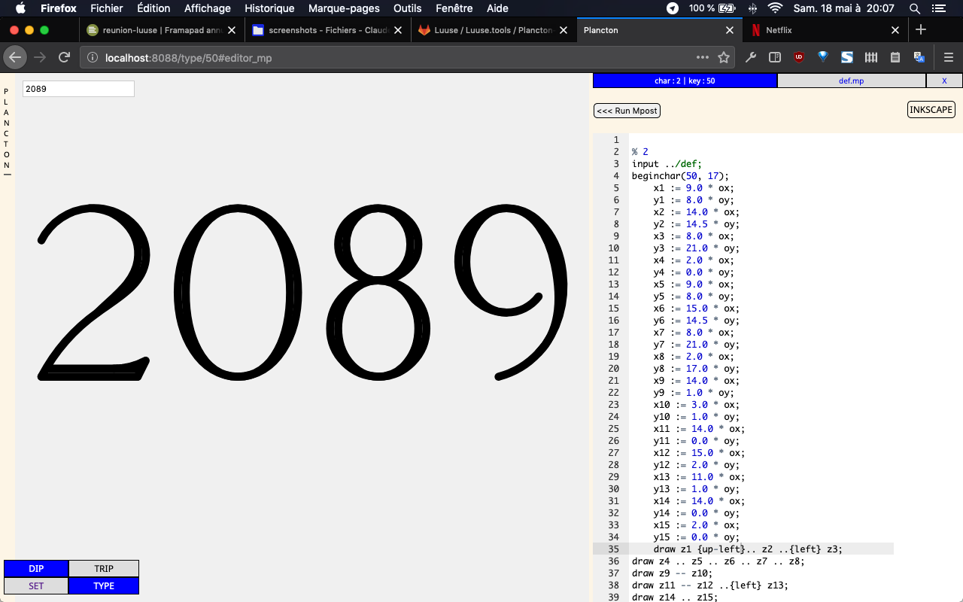This screenshot has width=963, height=602.
Task: Click the INKSCAPE button
Action: tap(931, 110)
